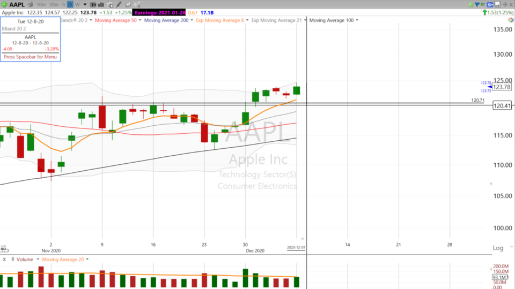This screenshot has width=515, height=289.
Task: Open the Moving Average 100 dropdown
Action: (x=357, y=20)
